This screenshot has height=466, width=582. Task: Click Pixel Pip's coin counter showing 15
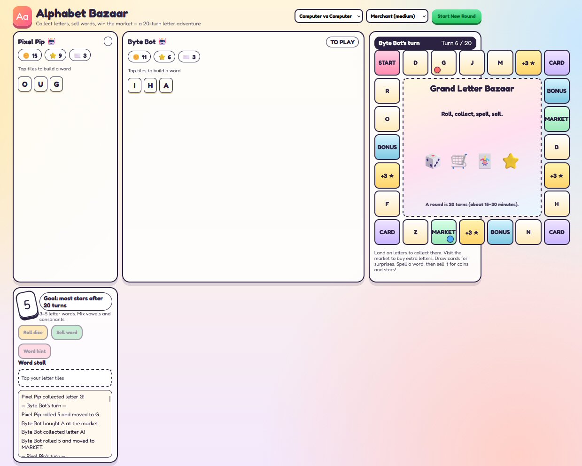[30, 55]
